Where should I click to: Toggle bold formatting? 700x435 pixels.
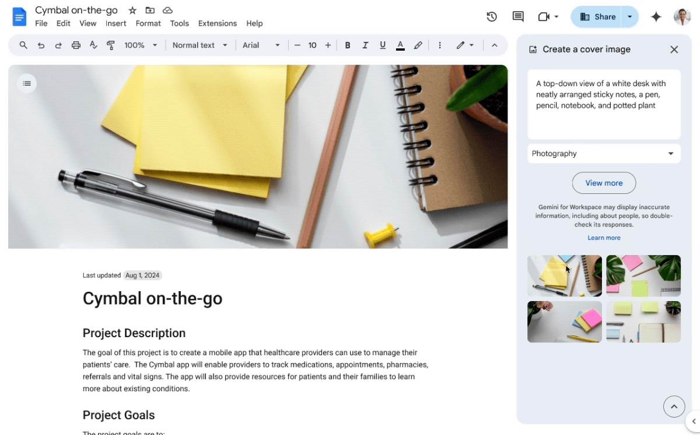point(348,45)
